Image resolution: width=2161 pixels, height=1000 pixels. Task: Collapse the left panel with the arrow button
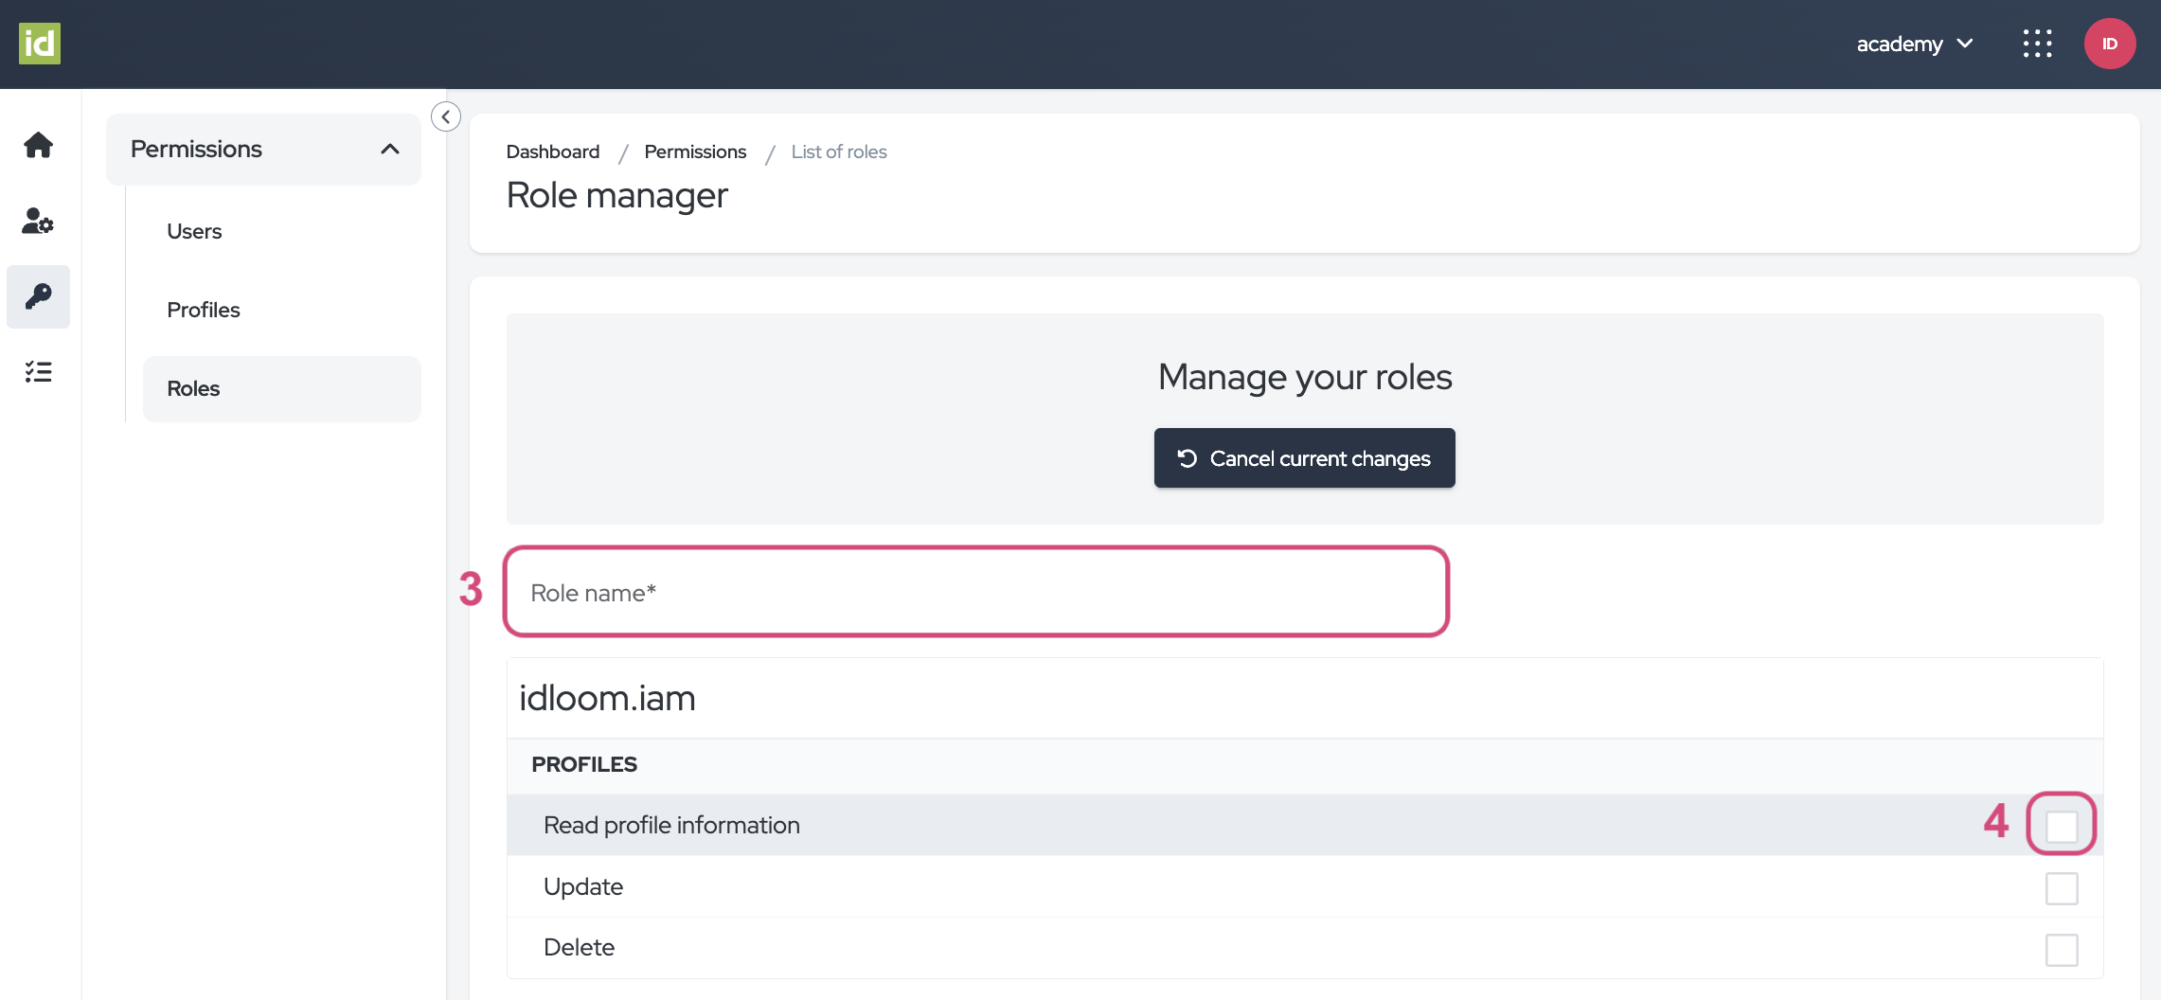(x=445, y=116)
